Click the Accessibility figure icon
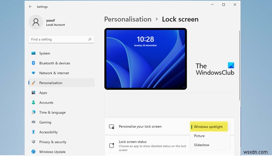272x156 pixels. coord(33,132)
